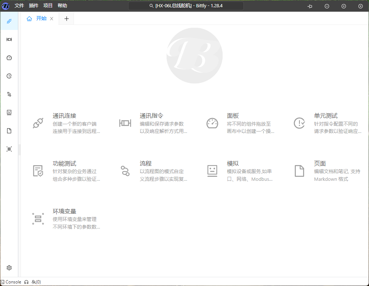Open the Simulation icon in left sidebar
The width and height of the screenshot is (369, 286).
click(x=9, y=113)
